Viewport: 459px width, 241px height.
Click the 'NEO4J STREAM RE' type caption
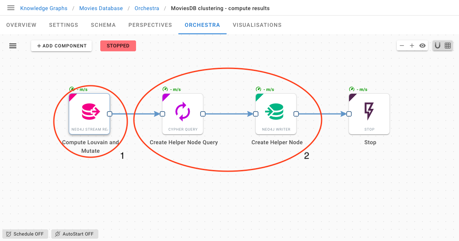(89, 129)
